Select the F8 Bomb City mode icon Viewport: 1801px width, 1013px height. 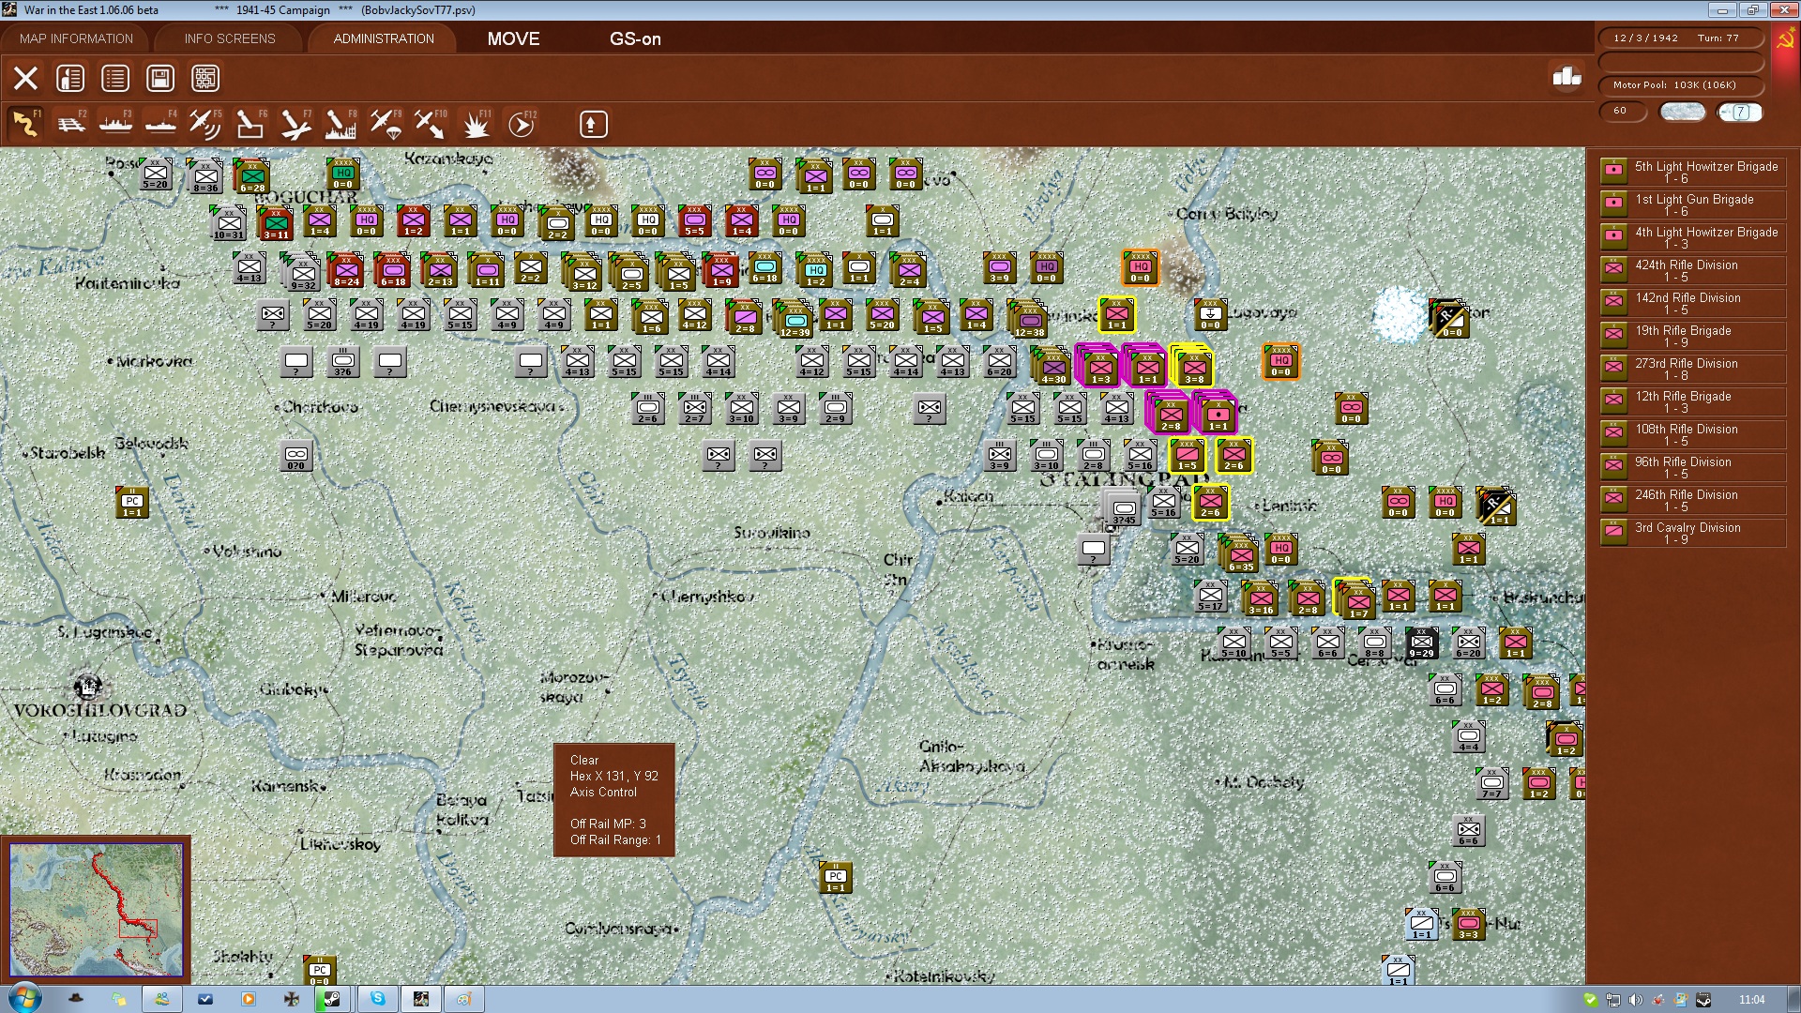click(x=341, y=124)
